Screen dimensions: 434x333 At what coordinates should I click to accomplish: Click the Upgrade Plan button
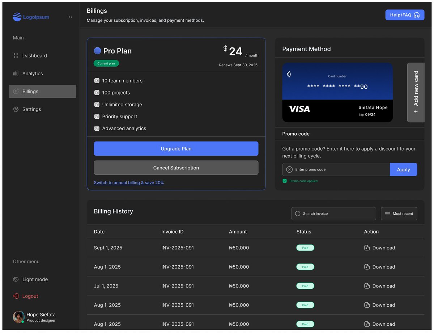click(176, 148)
